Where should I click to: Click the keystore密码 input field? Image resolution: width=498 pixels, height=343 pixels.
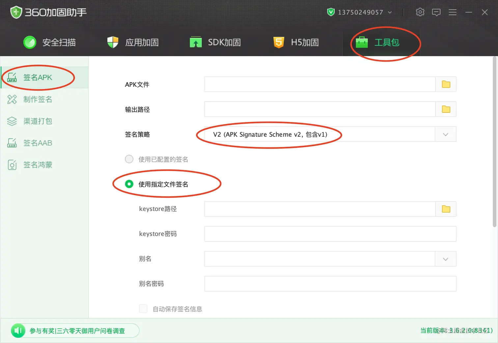tap(330, 234)
